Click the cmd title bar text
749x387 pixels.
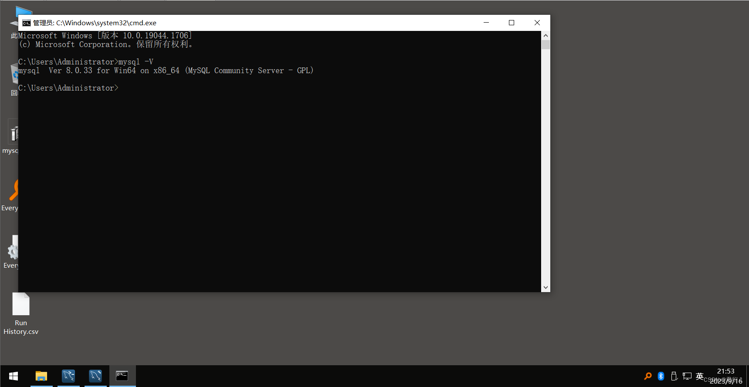click(x=95, y=23)
